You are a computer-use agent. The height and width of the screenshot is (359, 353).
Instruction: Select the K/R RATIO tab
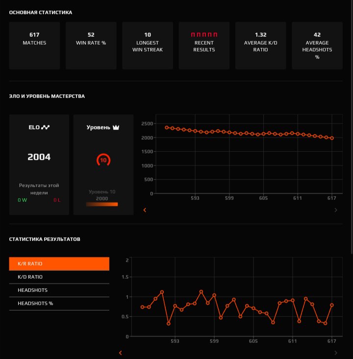59,264
